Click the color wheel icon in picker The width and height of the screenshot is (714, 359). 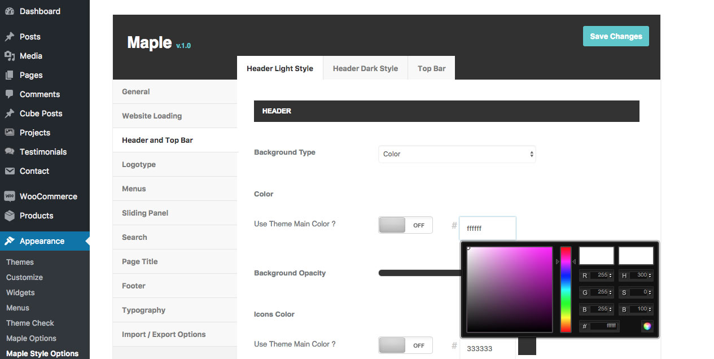click(647, 326)
